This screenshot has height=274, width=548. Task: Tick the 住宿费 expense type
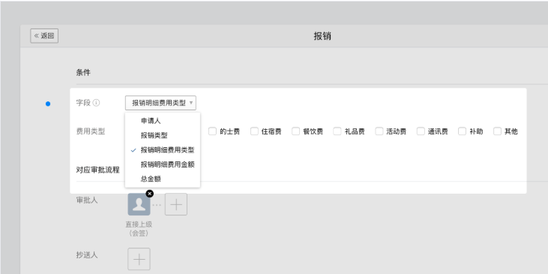coord(254,131)
